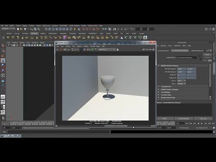Create a polygon sphere from the shelf

(x=8, y=37)
